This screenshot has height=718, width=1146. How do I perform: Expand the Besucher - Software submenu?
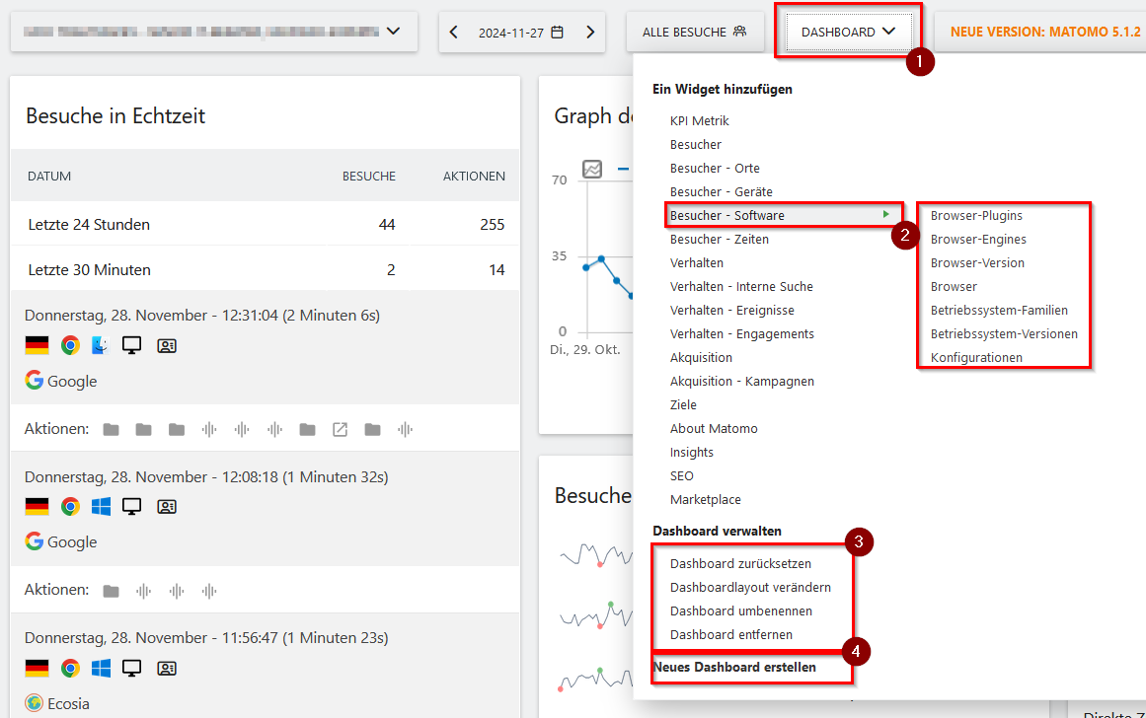784,215
